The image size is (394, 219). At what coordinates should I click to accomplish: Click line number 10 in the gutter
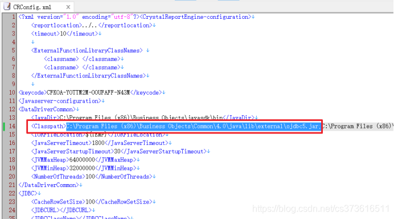coord(12,92)
